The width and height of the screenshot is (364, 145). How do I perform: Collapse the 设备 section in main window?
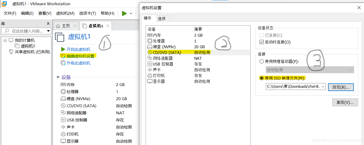(58, 77)
